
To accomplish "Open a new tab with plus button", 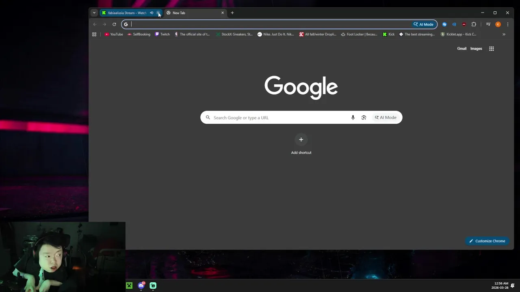I will 232,13.
